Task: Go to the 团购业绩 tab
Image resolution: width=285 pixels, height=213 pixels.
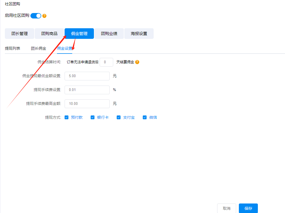Action: point(109,34)
